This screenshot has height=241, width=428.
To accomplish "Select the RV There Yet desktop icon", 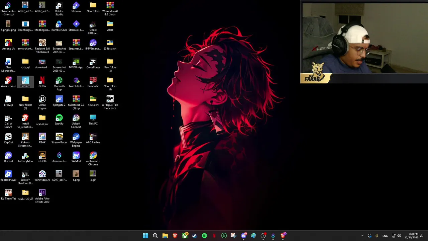I will tap(8, 195).
